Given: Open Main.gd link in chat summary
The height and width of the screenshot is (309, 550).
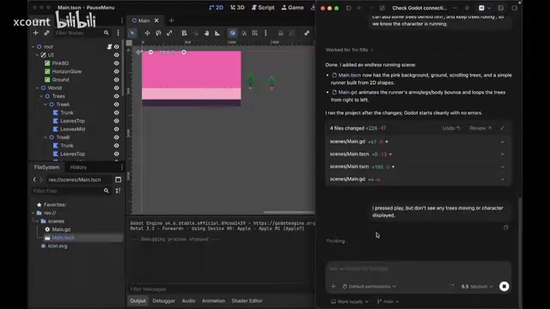Looking at the screenshot, I should 347,92.
